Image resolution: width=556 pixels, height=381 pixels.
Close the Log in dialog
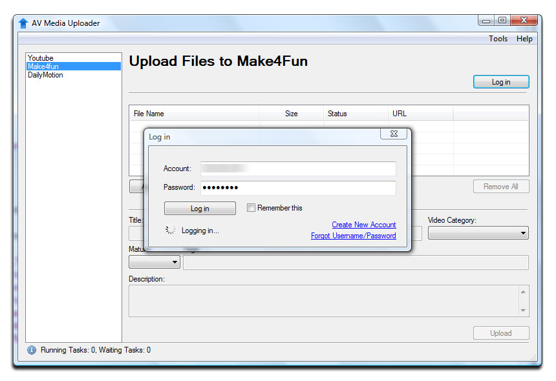pos(394,134)
